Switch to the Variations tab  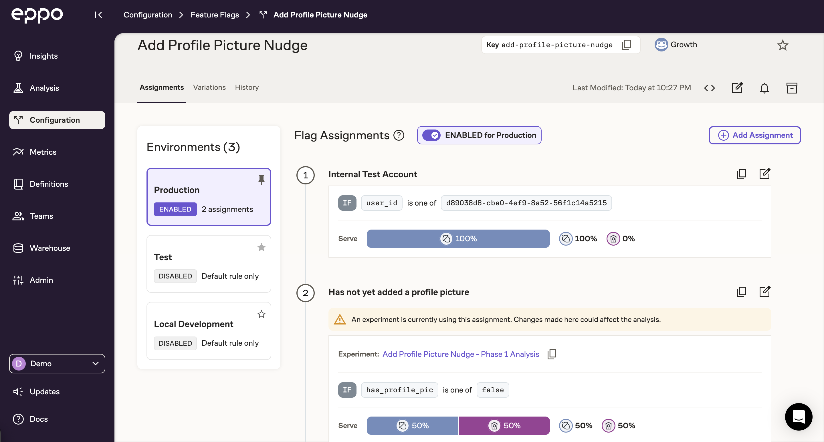coord(209,87)
